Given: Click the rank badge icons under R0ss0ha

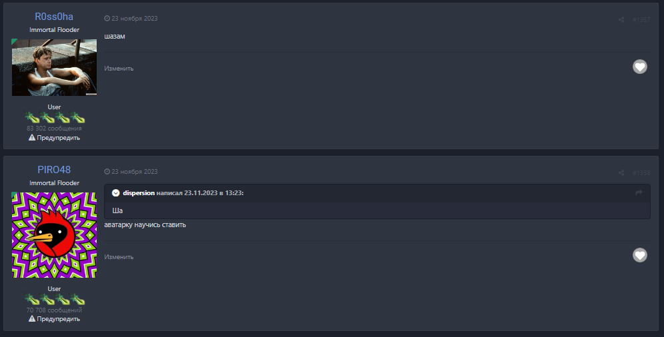Looking at the screenshot, I should (x=55, y=118).
